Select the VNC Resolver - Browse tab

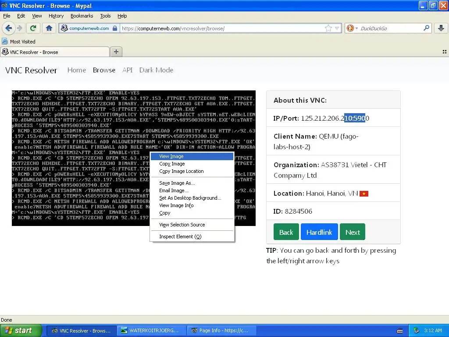(x=55, y=52)
